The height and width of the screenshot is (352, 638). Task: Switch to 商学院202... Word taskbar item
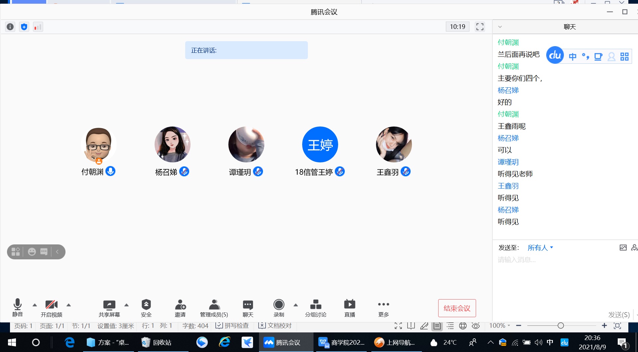(x=341, y=342)
